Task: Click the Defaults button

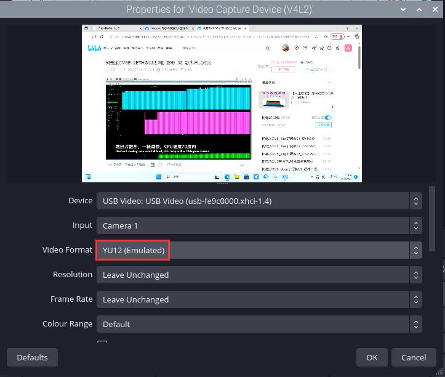Action: [x=32, y=357]
